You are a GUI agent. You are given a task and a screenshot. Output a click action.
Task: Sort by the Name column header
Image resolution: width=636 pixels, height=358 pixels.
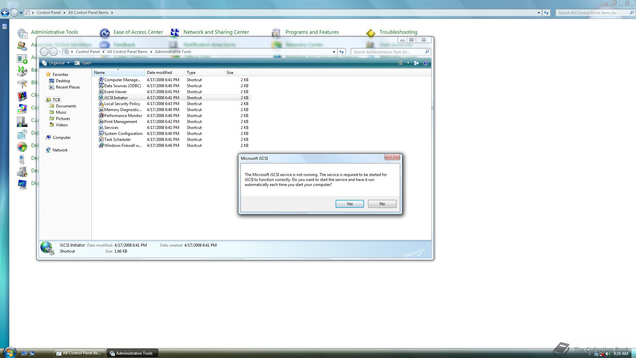118,73
